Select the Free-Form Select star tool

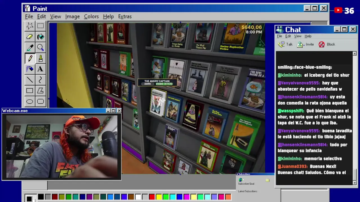point(30,26)
